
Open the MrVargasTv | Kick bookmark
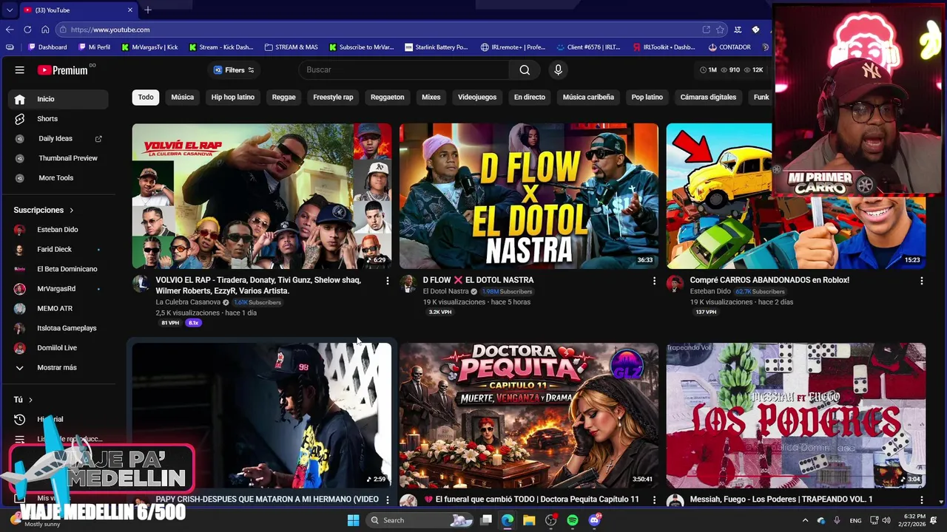click(x=149, y=47)
